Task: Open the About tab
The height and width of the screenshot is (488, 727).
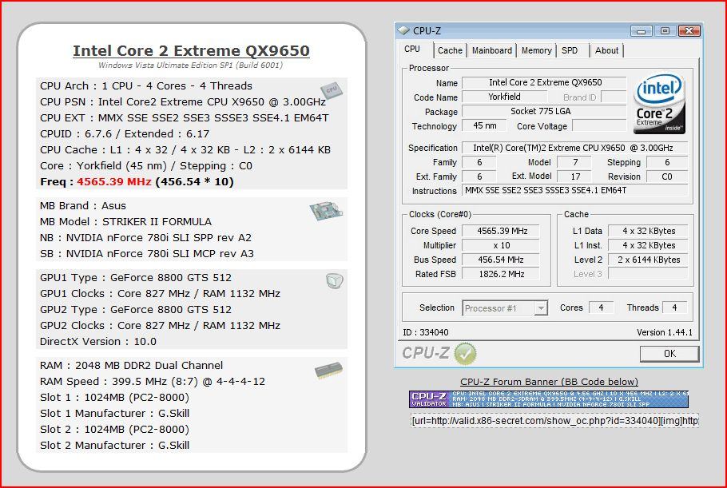Action: pos(606,50)
